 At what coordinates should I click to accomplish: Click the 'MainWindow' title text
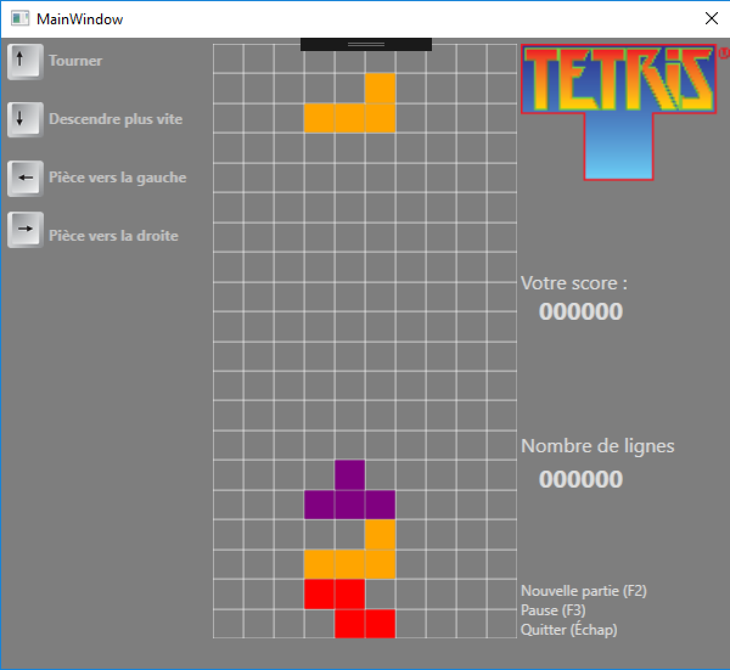click(x=80, y=19)
